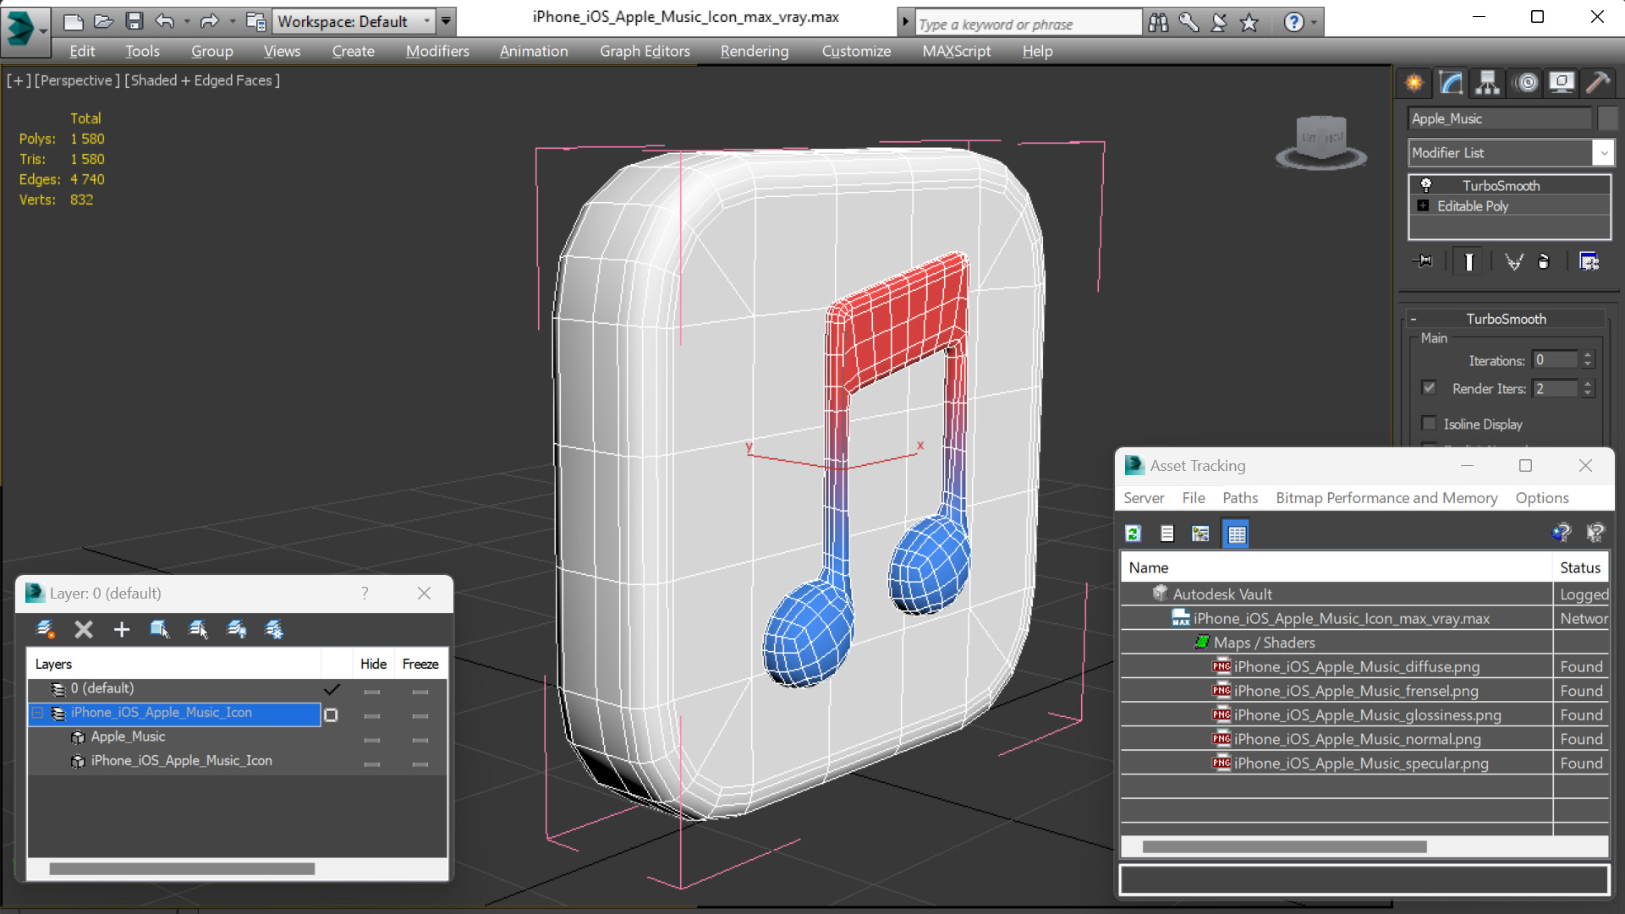
Task: Expand the Editable Poly sub-objects
Action: point(1423,205)
